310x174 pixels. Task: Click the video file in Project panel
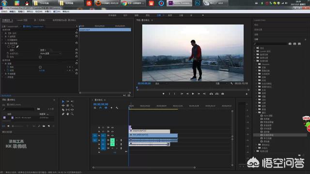(23, 117)
